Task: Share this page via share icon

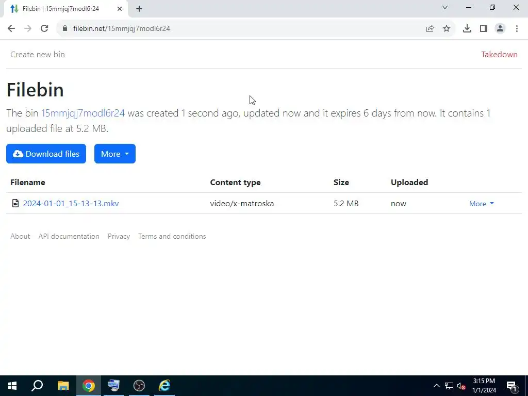Action: 430,29
